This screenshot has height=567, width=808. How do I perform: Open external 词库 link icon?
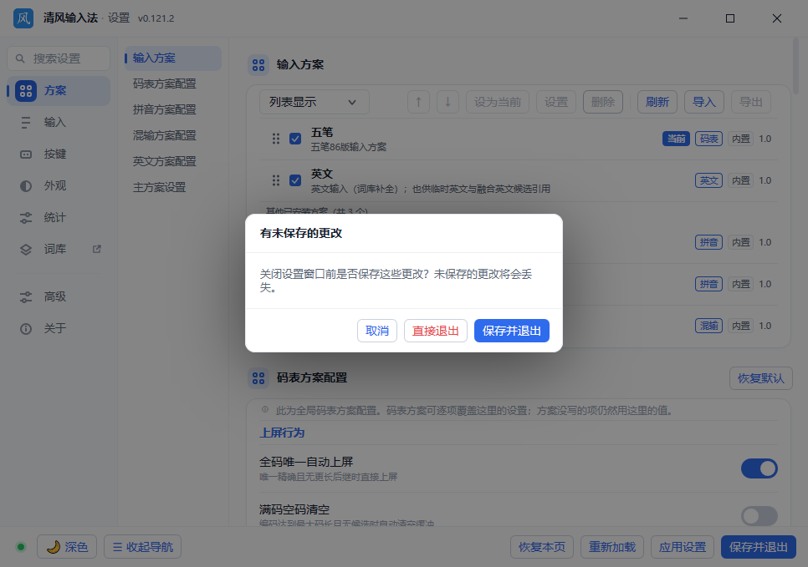pyautogui.click(x=96, y=249)
